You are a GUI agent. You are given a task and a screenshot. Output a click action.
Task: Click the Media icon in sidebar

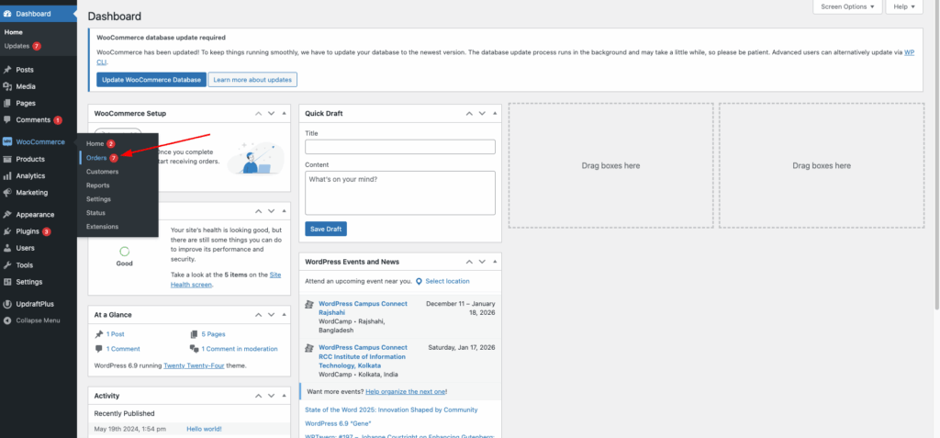(x=7, y=86)
